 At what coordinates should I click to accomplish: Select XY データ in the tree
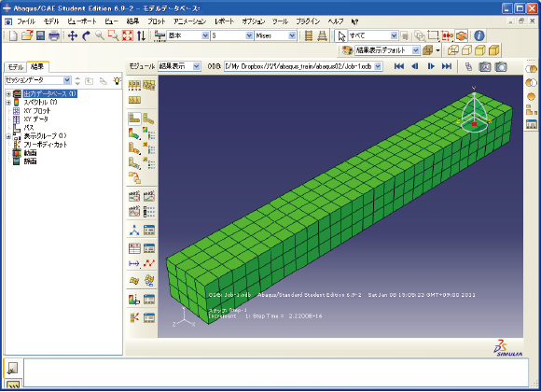click(x=36, y=119)
